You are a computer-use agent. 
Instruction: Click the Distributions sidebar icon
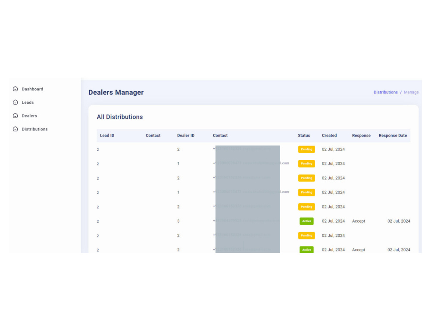tap(16, 129)
